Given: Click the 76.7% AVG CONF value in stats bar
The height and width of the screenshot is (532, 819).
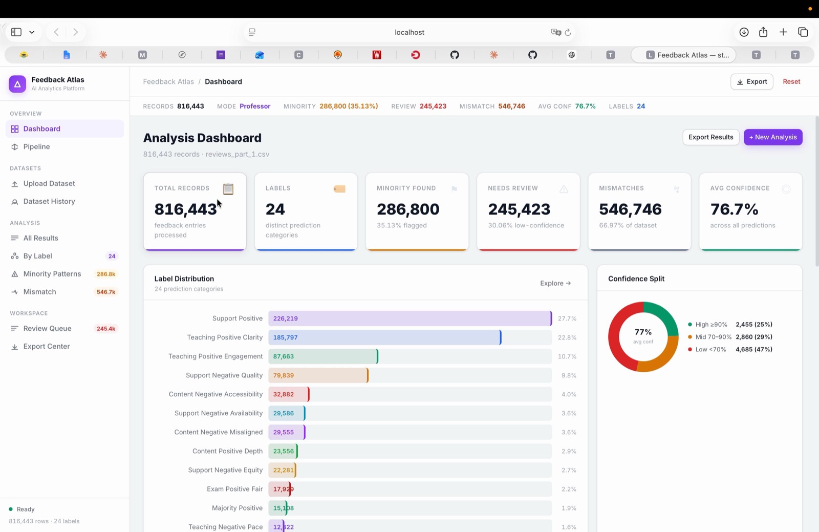Looking at the screenshot, I should 585,107.
